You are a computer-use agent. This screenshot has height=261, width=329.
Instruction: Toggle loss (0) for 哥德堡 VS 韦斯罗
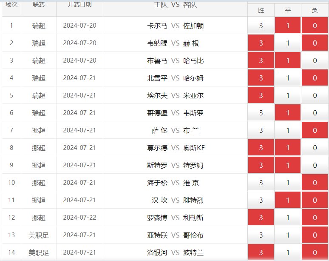click(x=315, y=113)
